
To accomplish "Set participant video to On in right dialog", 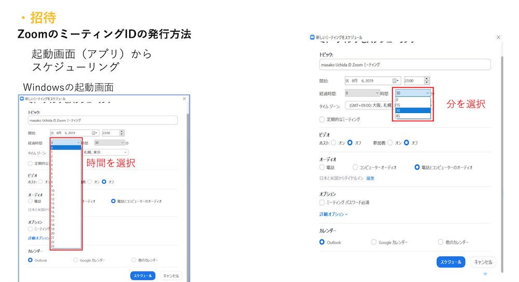I will (x=390, y=143).
